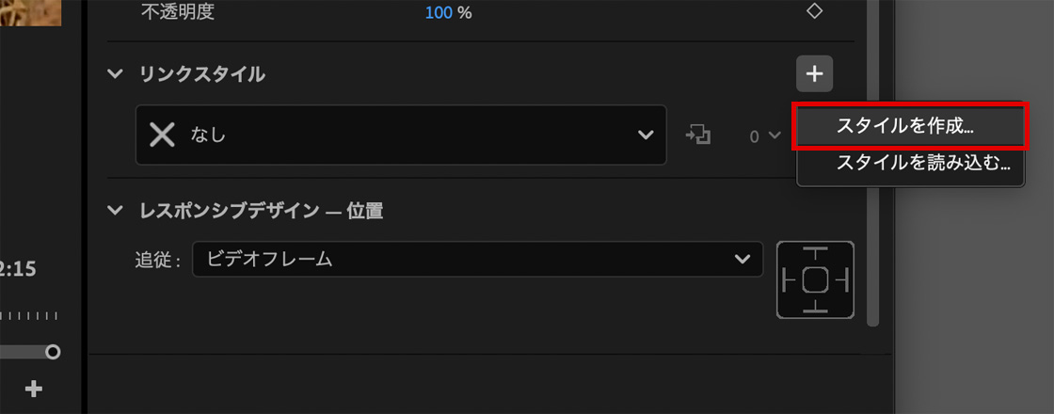
Task: Click the X icon next to なし
Action: click(162, 135)
